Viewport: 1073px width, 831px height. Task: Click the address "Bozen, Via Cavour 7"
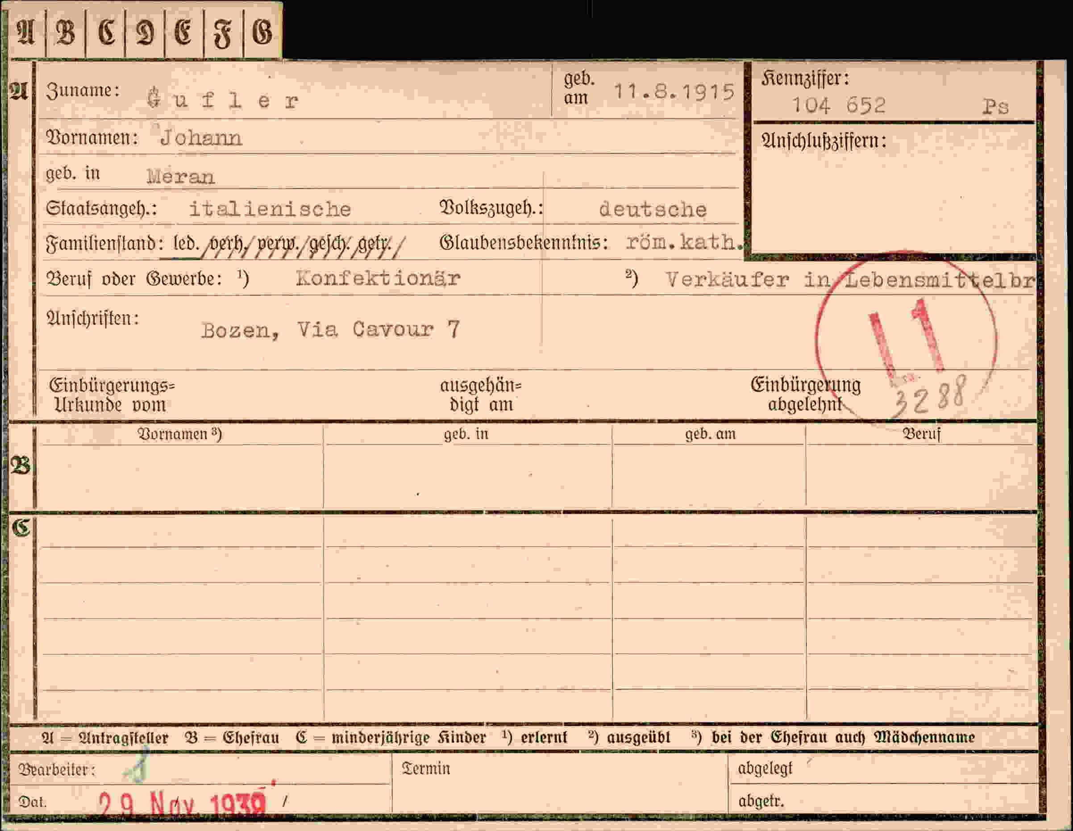(x=331, y=329)
